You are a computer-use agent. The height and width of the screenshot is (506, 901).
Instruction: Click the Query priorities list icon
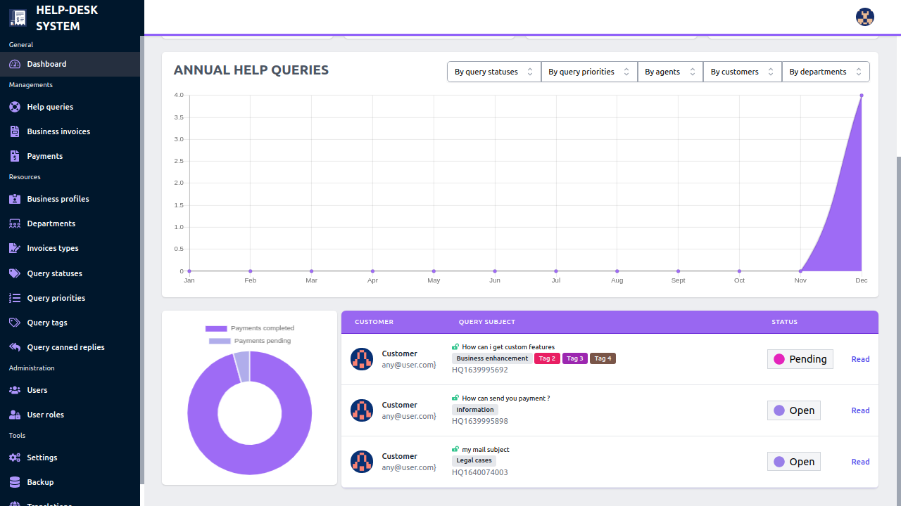(14, 298)
